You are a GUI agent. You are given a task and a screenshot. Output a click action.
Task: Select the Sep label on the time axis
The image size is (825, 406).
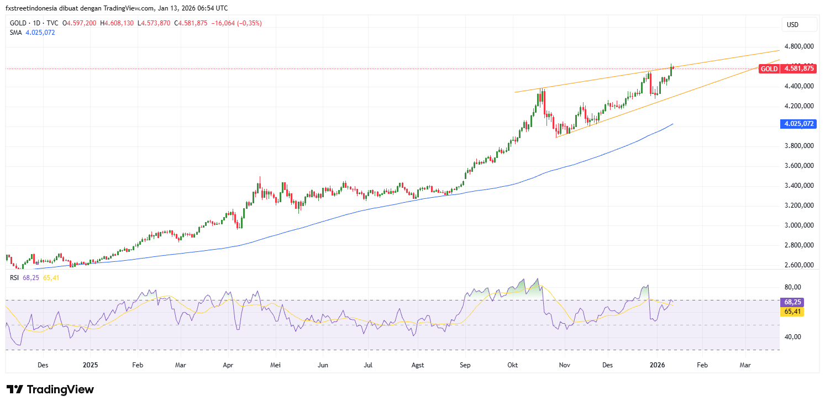click(x=465, y=365)
